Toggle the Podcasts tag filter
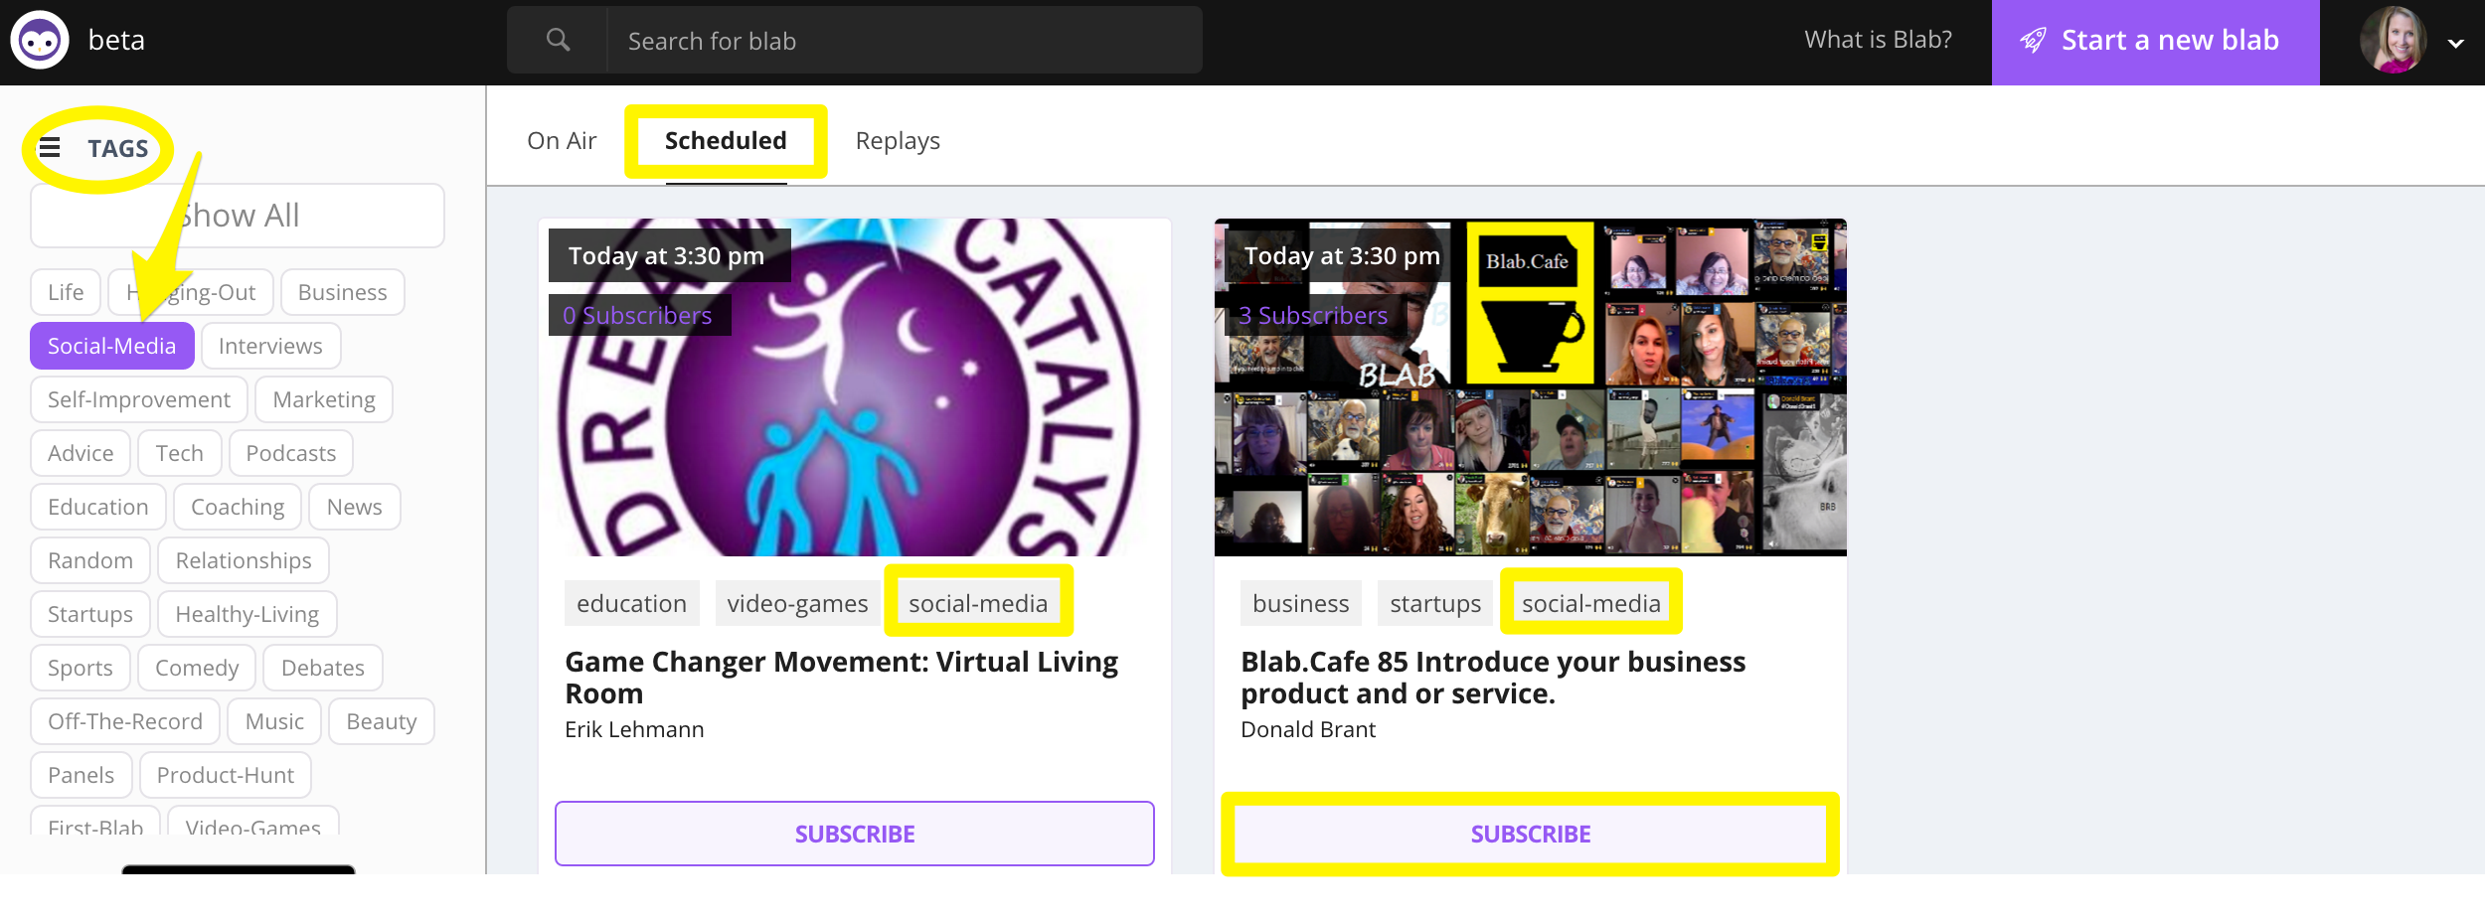 coord(290,453)
